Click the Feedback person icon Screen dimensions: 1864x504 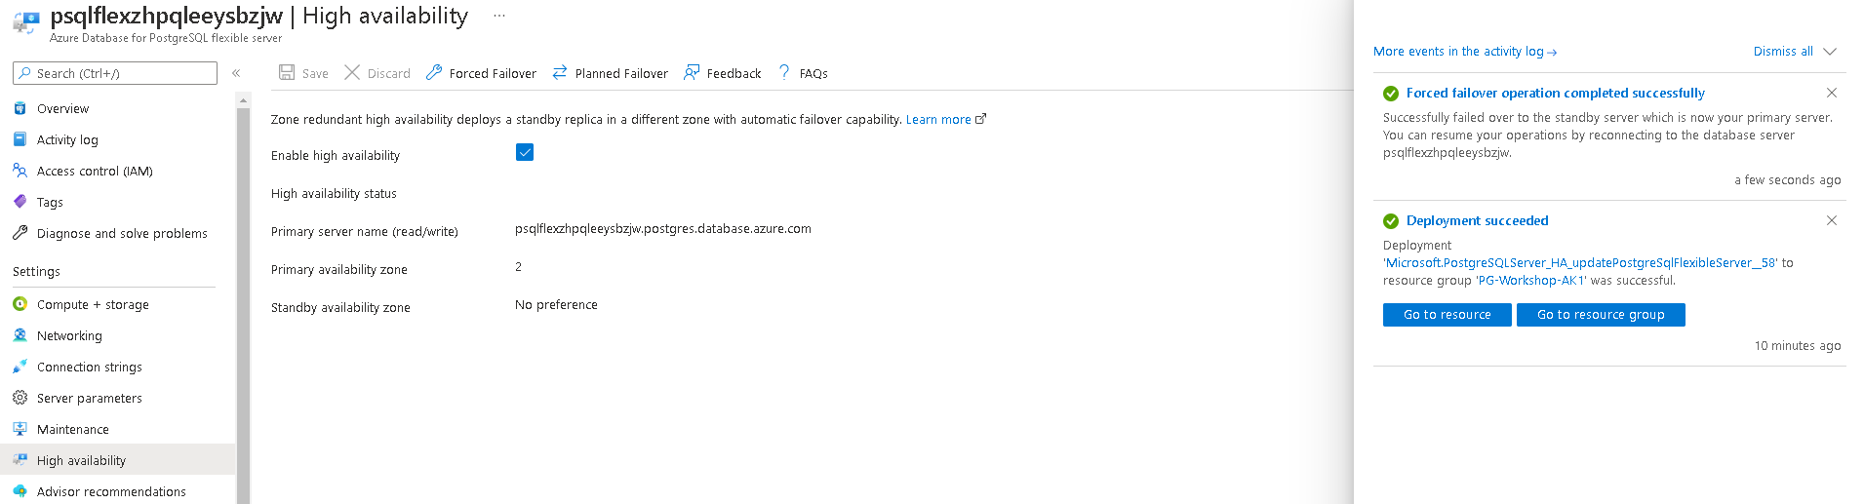tap(692, 72)
